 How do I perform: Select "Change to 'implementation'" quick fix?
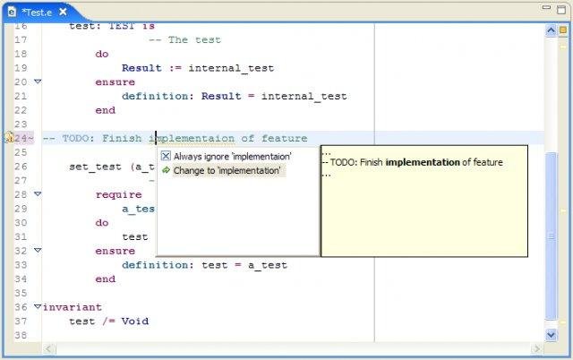click(x=223, y=171)
